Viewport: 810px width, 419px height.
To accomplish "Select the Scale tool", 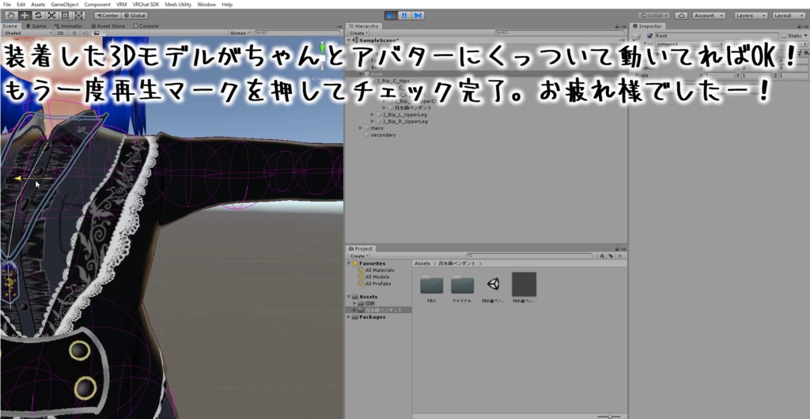I will click(52, 16).
